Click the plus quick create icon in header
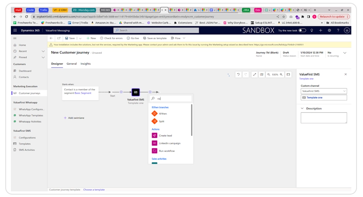The image size is (363, 197). [x=320, y=30]
